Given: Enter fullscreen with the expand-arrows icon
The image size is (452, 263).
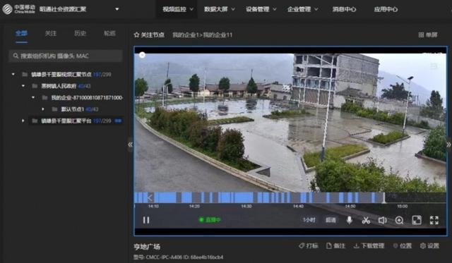Looking at the screenshot, I should (434, 220).
